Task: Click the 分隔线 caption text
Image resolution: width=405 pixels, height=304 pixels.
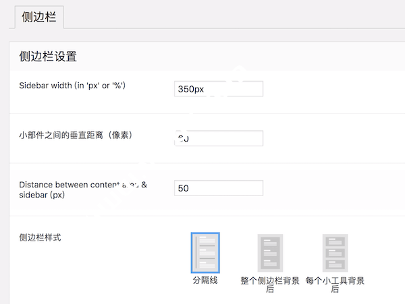Action: pyautogui.click(x=205, y=280)
